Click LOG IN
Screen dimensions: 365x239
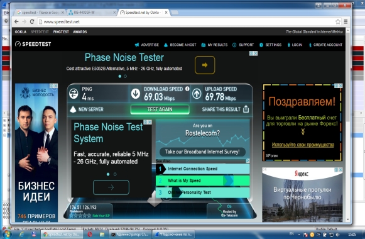click(295, 45)
